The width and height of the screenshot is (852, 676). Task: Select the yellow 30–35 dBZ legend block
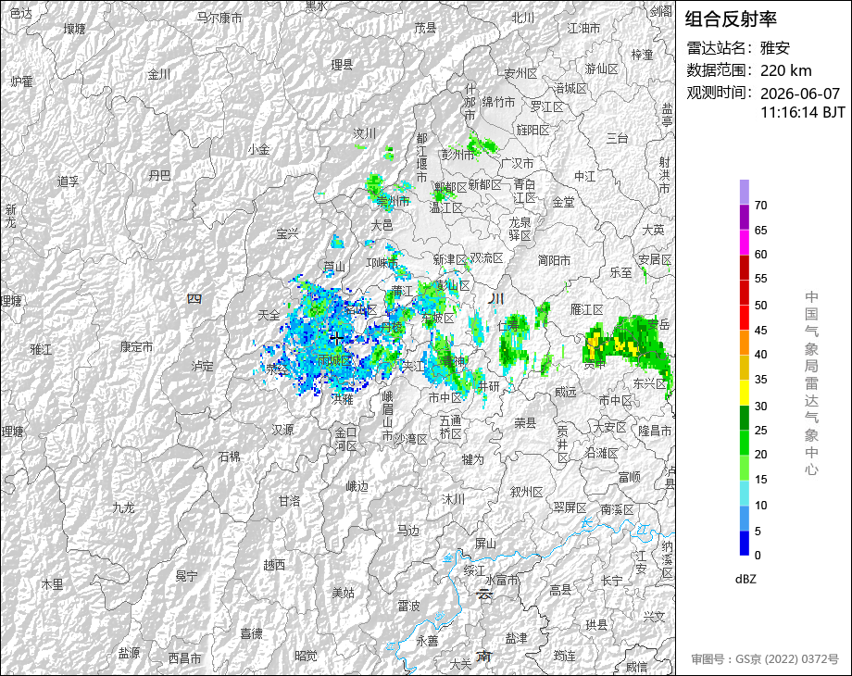pyautogui.click(x=745, y=393)
